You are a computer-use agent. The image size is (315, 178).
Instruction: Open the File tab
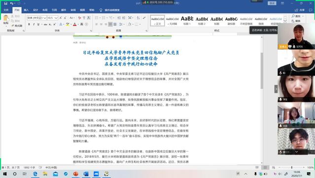[x=6, y=10]
